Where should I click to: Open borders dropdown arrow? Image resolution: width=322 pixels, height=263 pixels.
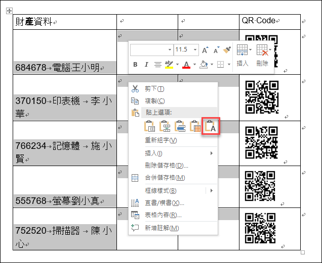229,65
